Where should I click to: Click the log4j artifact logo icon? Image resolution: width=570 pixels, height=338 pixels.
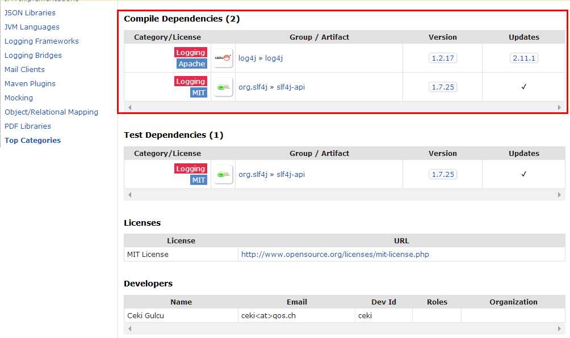click(223, 58)
